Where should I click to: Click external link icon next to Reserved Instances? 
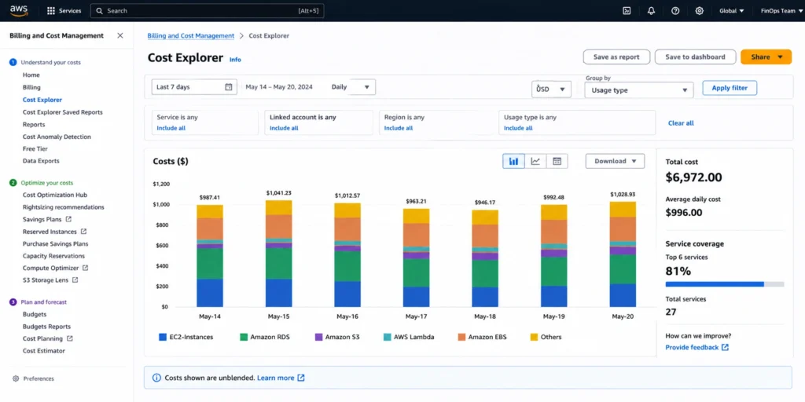pos(83,232)
